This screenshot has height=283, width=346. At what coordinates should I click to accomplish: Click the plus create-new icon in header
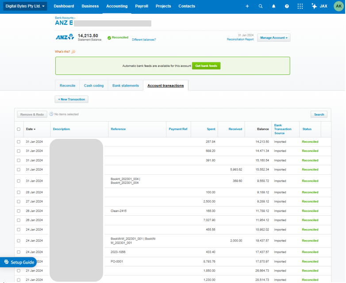247,6
